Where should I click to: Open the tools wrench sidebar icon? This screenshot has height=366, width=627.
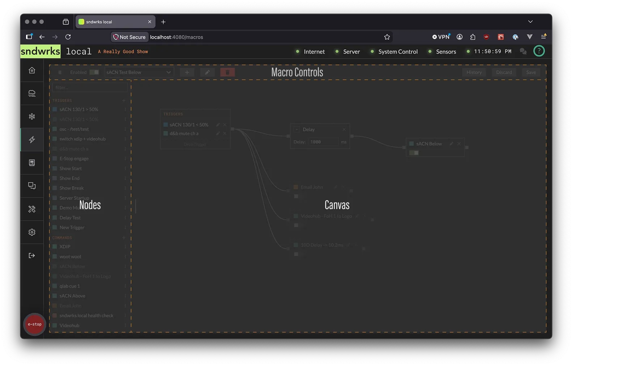click(32, 209)
